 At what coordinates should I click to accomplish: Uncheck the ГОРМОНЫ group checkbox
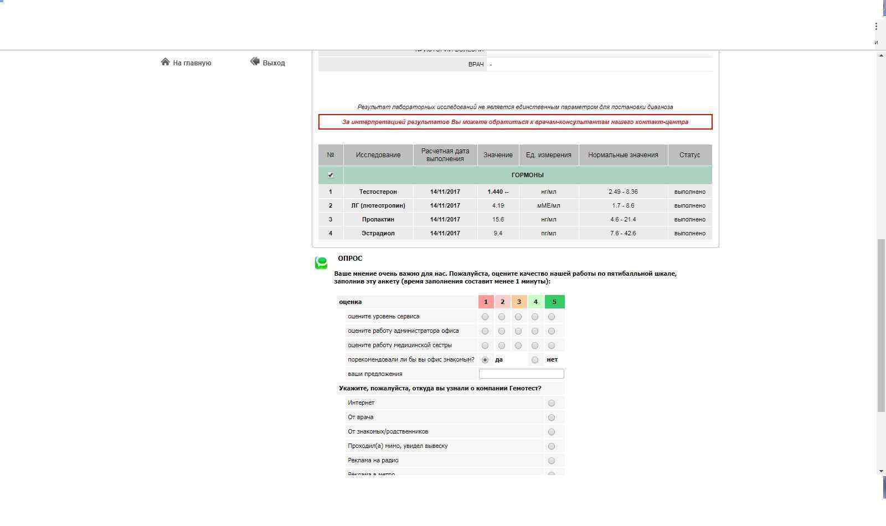(x=331, y=175)
